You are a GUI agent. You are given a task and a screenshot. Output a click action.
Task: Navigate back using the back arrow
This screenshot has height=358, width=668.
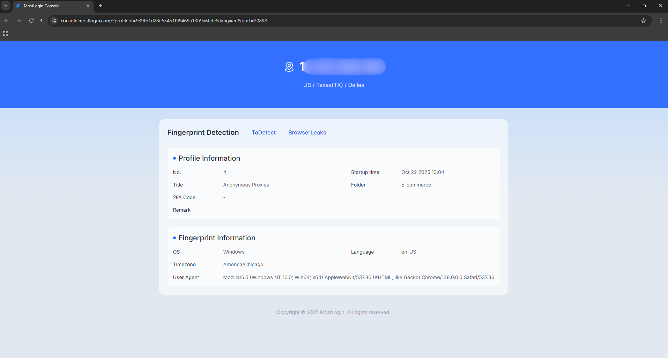6,21
